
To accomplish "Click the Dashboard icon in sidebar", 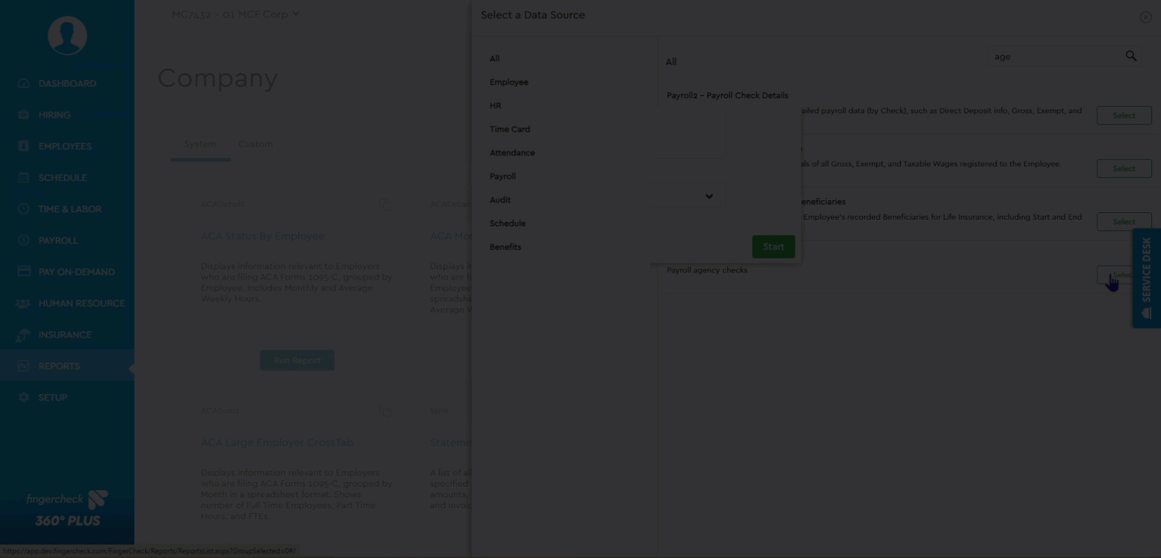I will pyautogui.click(x=24, y=84).
